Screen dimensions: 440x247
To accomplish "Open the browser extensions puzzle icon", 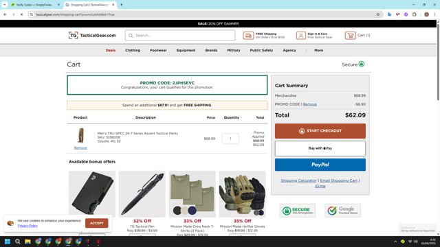I will coord(415,14).
